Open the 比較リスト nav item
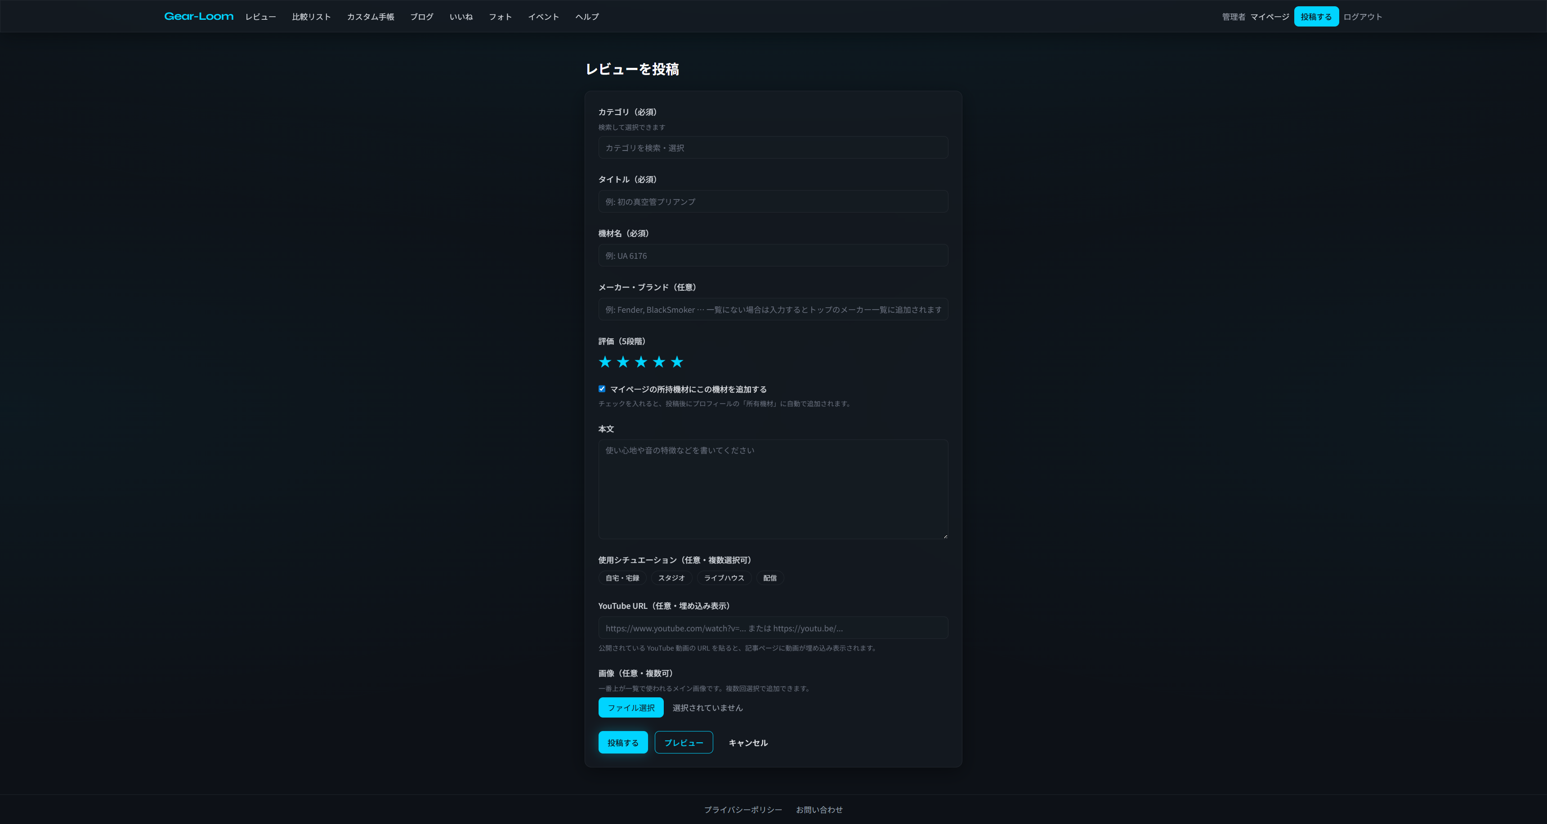This screenshot has height=824, width=1547. [x=311, y=17]
